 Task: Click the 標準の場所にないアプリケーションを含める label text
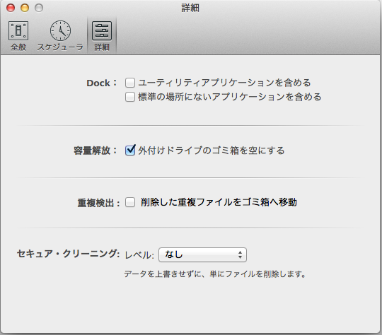coord(230,97)
